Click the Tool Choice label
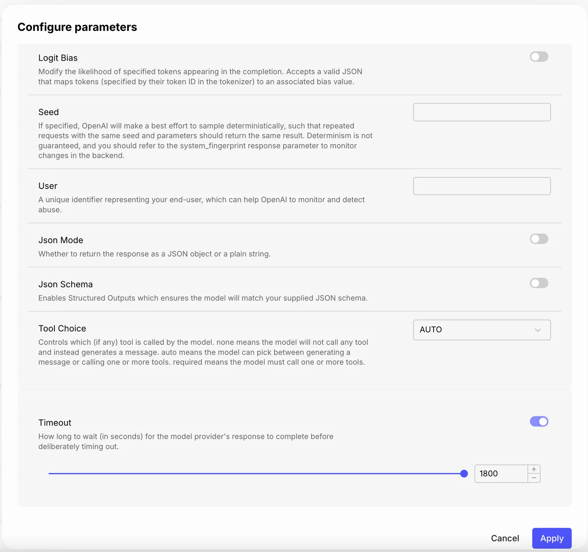 coord(62,329)
